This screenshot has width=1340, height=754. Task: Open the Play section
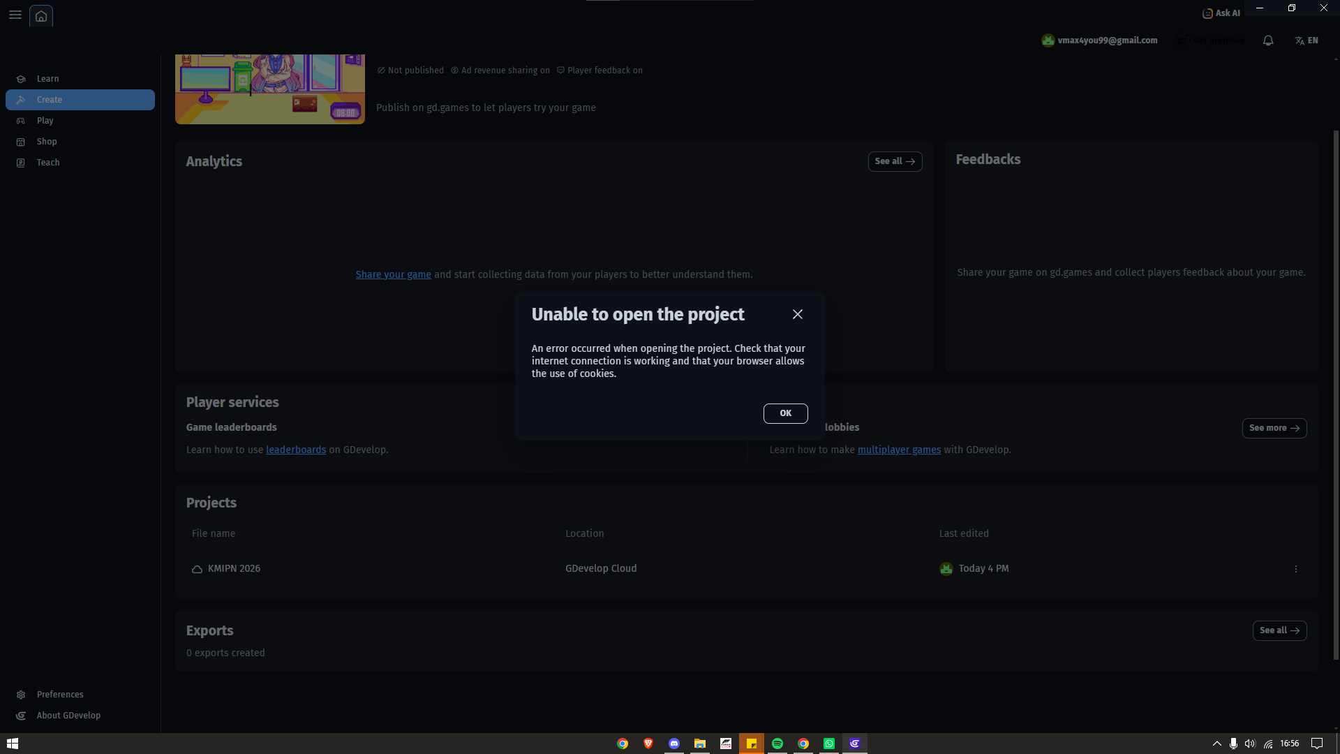pos(80,121)
